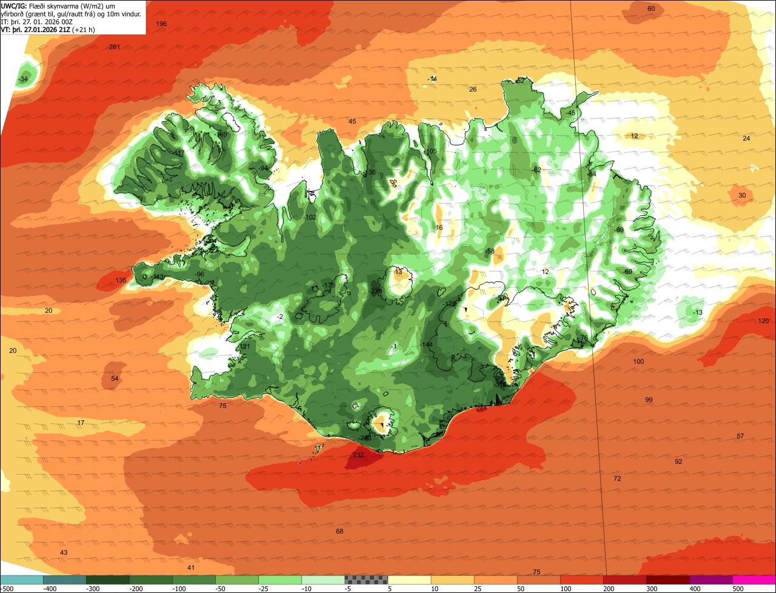Click the -34 value in the green patch
The height and width of the screenshot is (593, 776).
pos(24,79)
